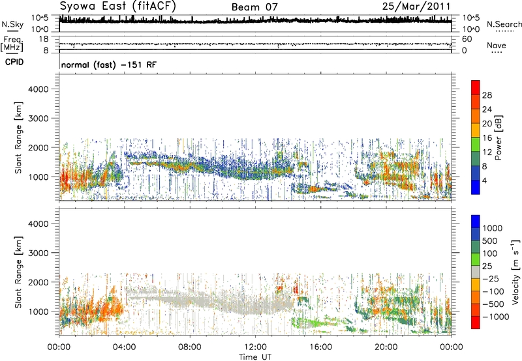Image resolution: width=522 pixels, height=361 pixels.
Task: Click the orange power colorbar segment near 20
Action: point(476,115)
